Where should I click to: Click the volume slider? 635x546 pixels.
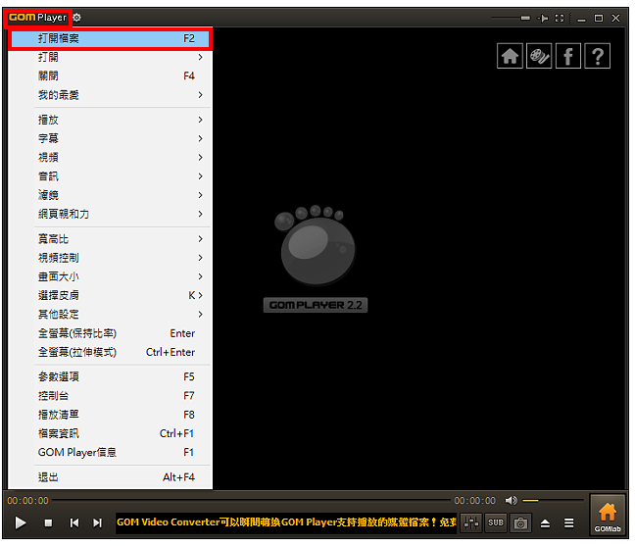553,501
